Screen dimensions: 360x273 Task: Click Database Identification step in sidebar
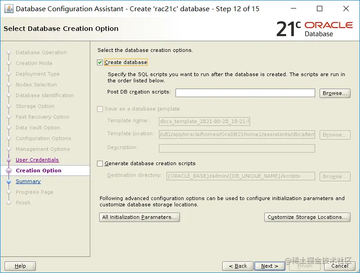click(45, 95)
